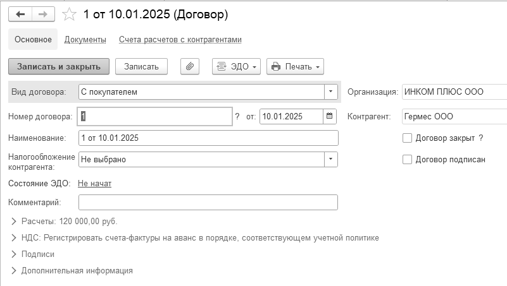Image resolution: width=507 pixels, height=286 pixels.
Task: Show help for Номер договора question mark
Action: 237,116
